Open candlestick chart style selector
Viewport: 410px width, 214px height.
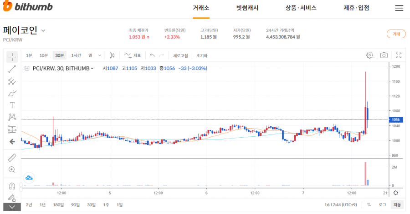click(x=112, y=55)
